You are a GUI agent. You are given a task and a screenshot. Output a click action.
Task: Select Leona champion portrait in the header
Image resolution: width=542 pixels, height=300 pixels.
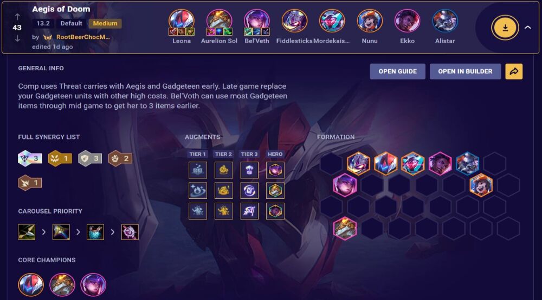(182, 22)
